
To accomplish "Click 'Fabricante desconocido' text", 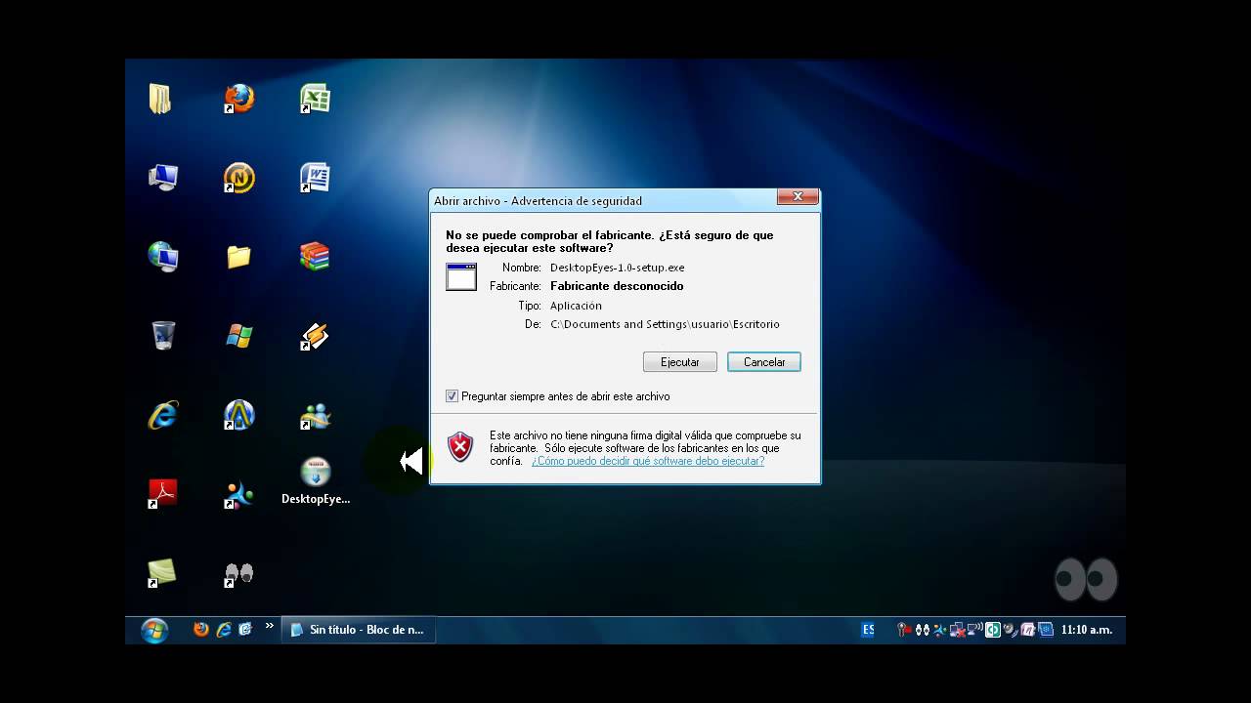I will (617, 286).
